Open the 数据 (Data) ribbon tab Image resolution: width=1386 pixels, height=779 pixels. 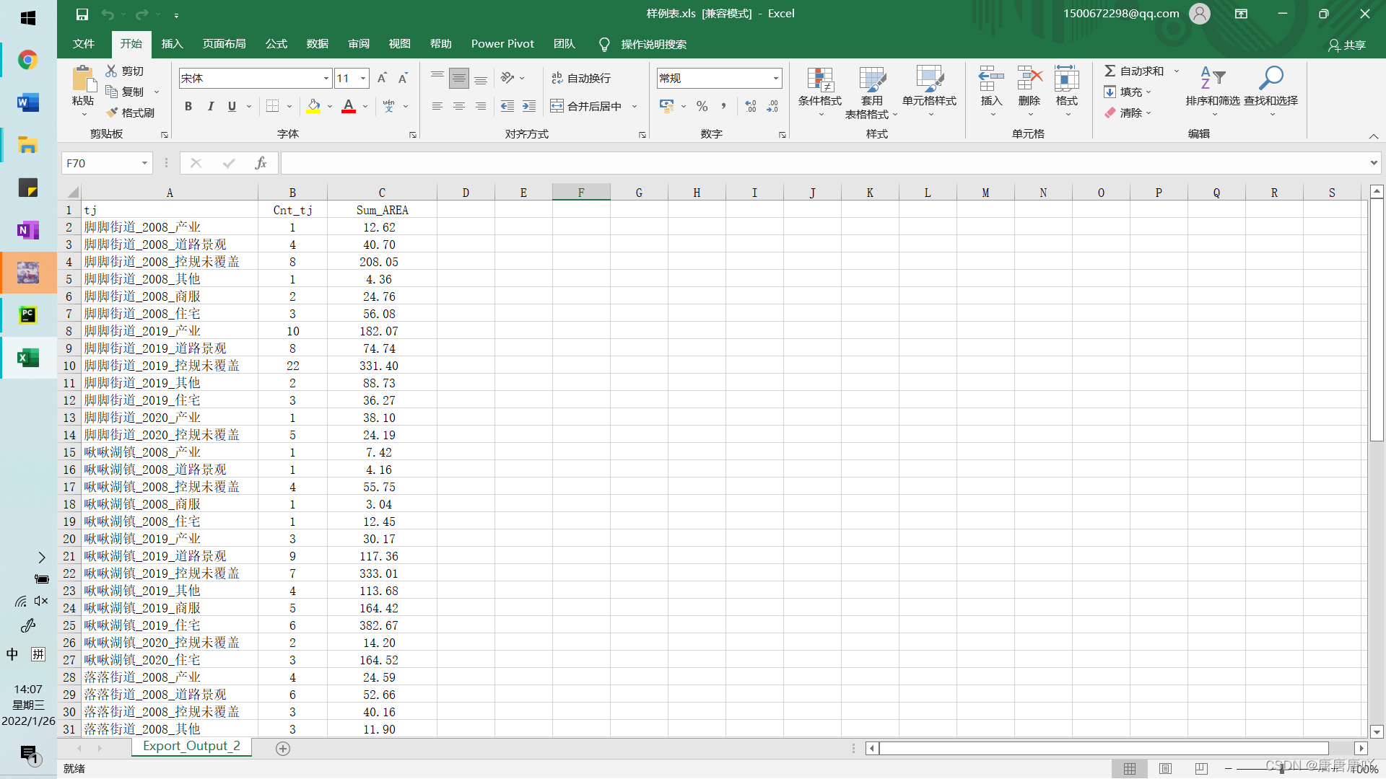(x=317, y=44)
